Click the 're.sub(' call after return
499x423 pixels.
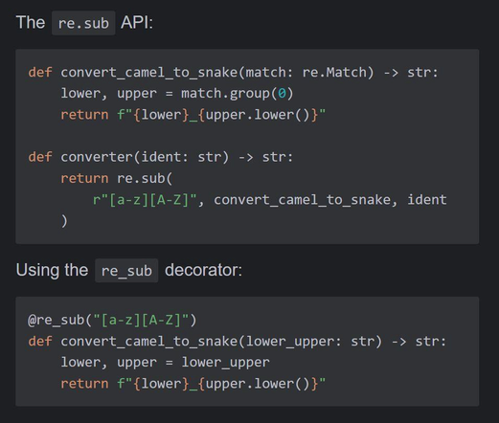145,179
